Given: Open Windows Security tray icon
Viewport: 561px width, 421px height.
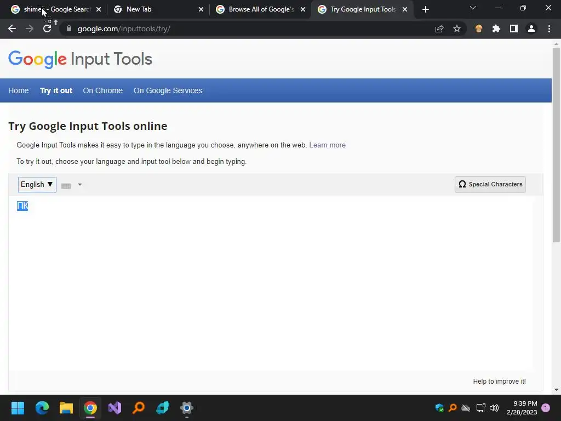Looking at the screenshot, I should tap(439, 408).
